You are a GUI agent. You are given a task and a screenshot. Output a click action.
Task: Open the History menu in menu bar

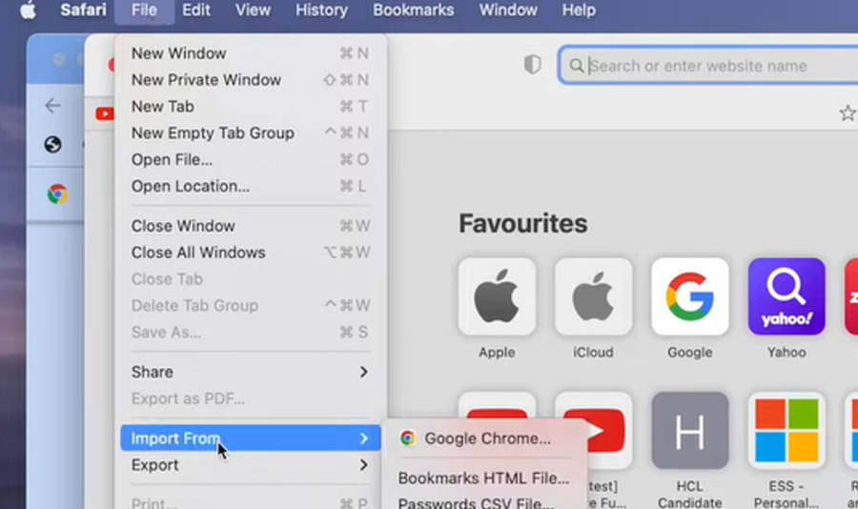tap(321, 10)
